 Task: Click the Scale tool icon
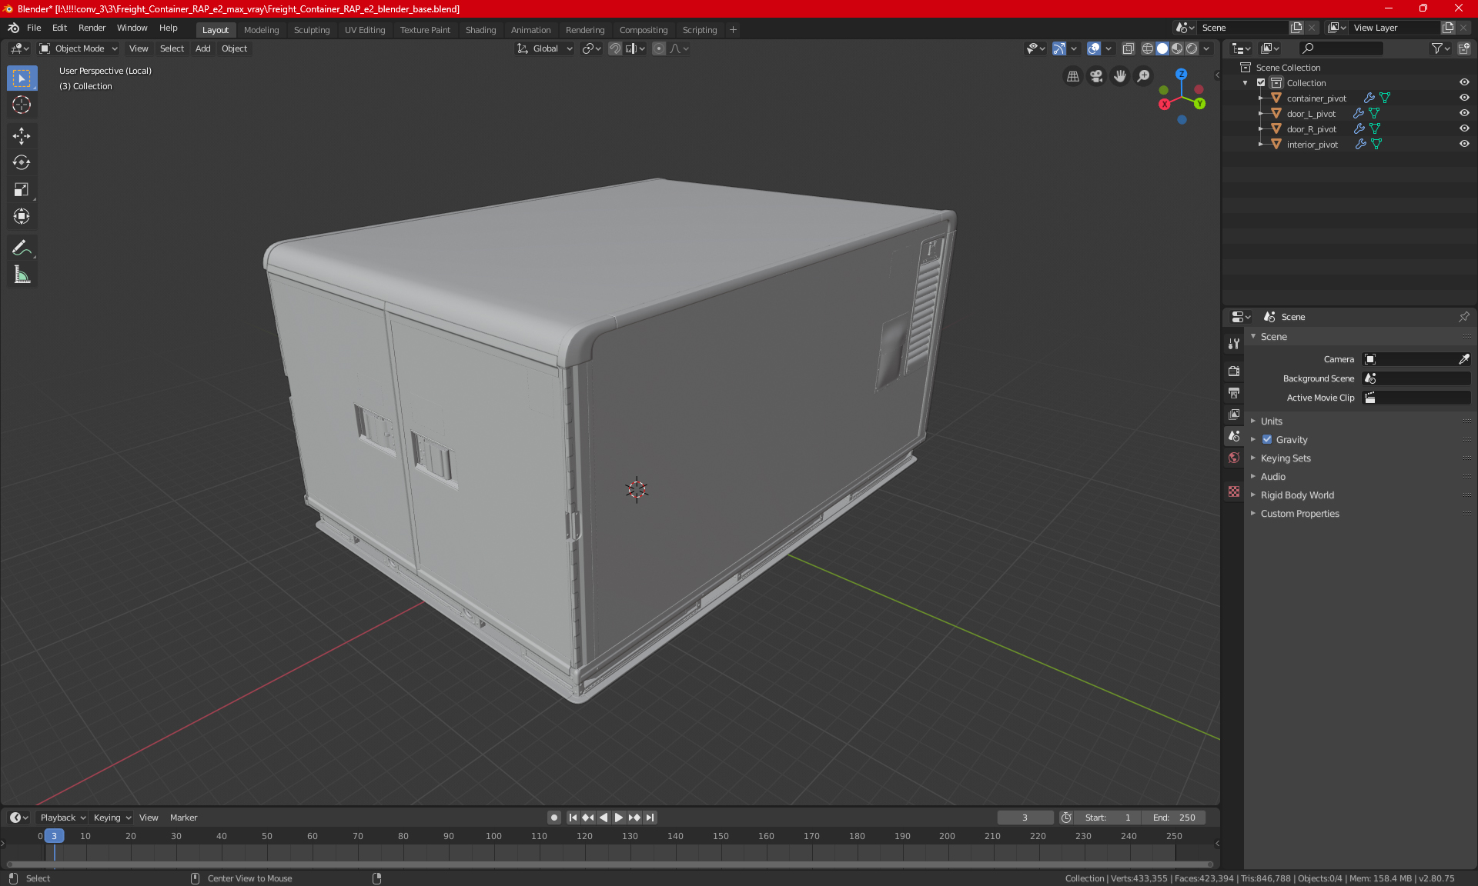(21, 190)
